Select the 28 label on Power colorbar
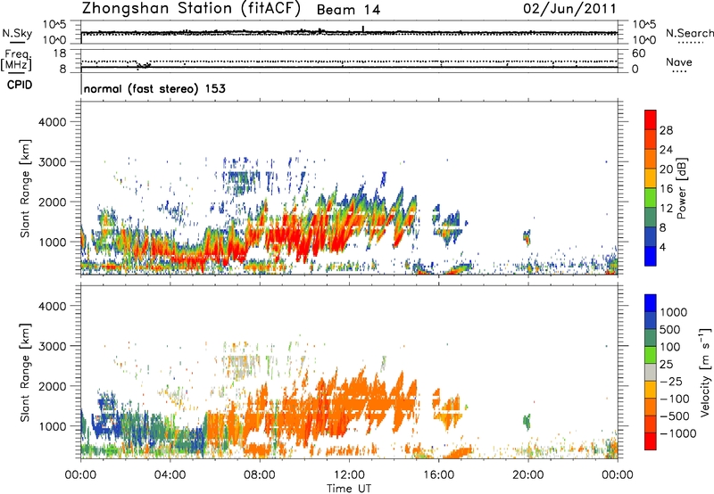 [x=666, y=130]
